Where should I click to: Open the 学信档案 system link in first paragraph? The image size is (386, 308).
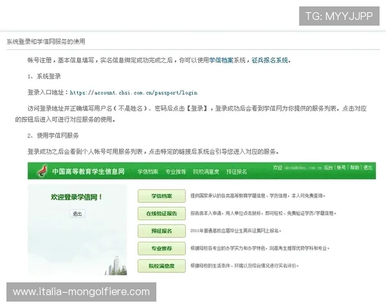click(x=221, y=60)
